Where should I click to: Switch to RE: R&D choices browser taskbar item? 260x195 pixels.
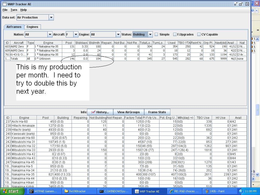click(184, 191)
